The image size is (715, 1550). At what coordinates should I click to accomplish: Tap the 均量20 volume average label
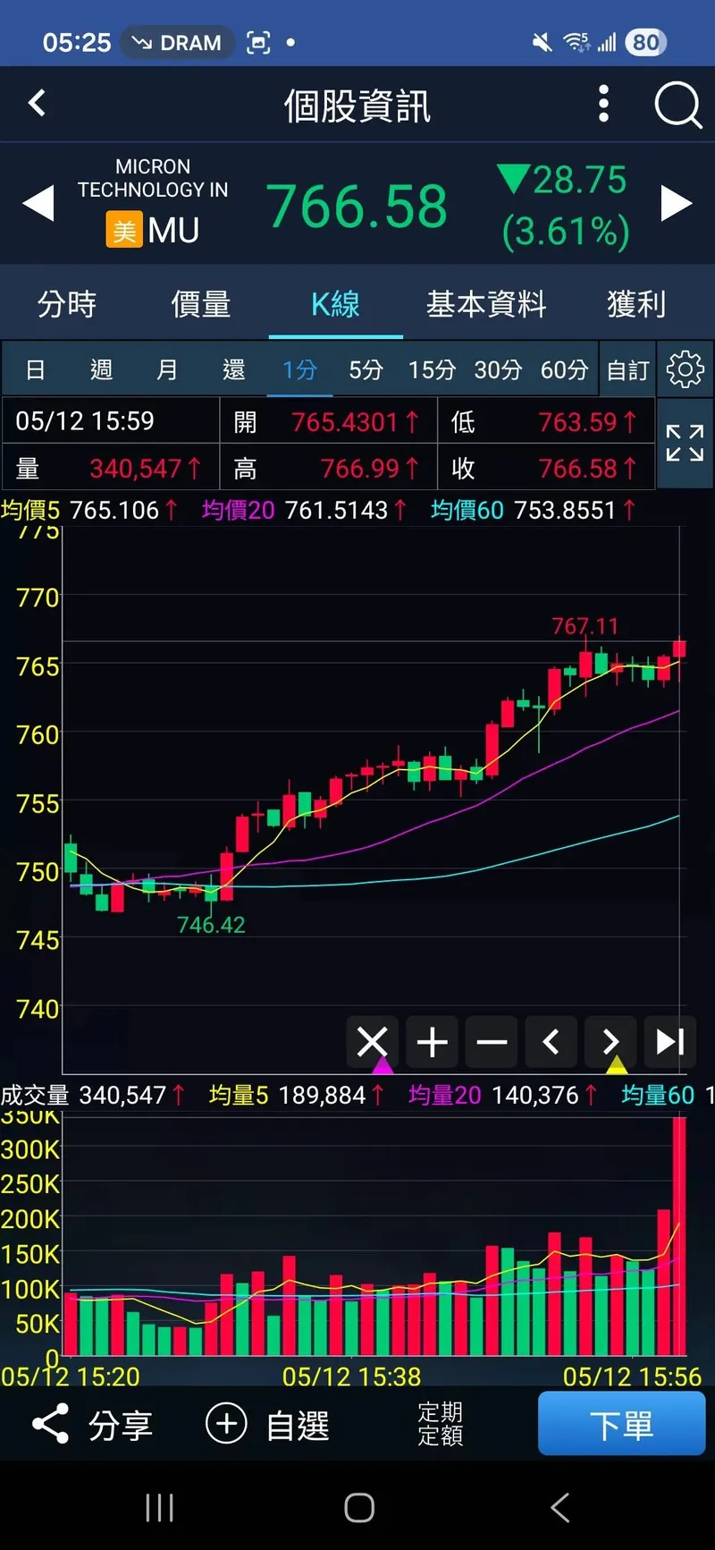pyautogui.click(x=445, y=1095)
